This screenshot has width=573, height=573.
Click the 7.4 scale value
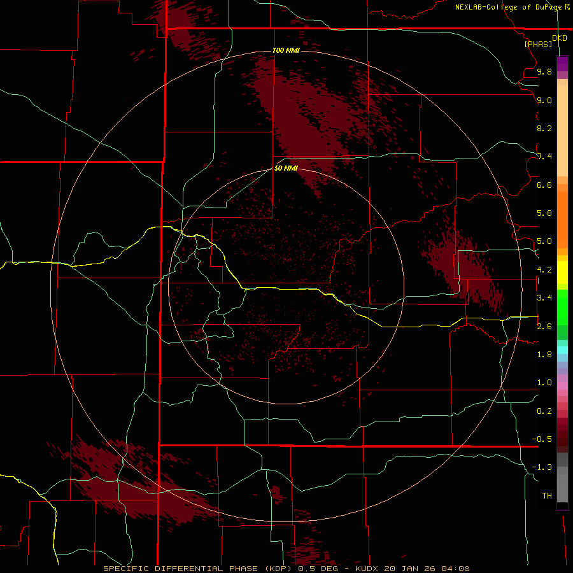click(x=544, y=157)
